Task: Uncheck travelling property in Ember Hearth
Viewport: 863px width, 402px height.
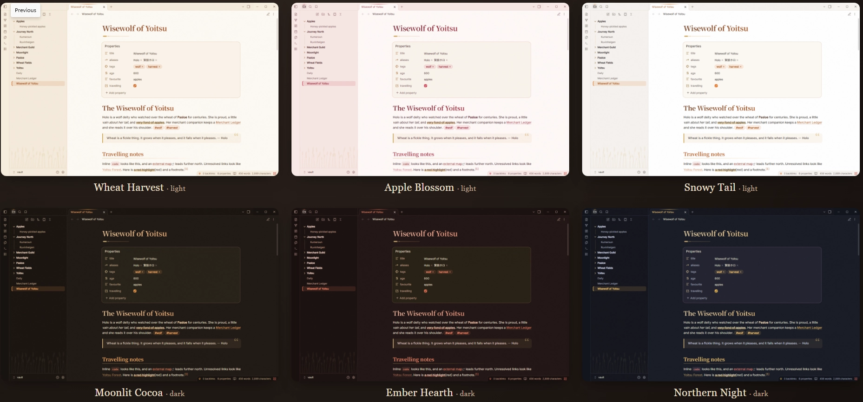Action: pos(425,291)
